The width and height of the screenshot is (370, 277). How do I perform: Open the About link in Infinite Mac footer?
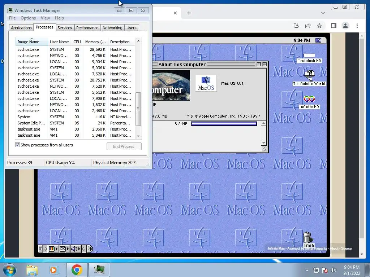pyautogui.click(x=334, y=249)
